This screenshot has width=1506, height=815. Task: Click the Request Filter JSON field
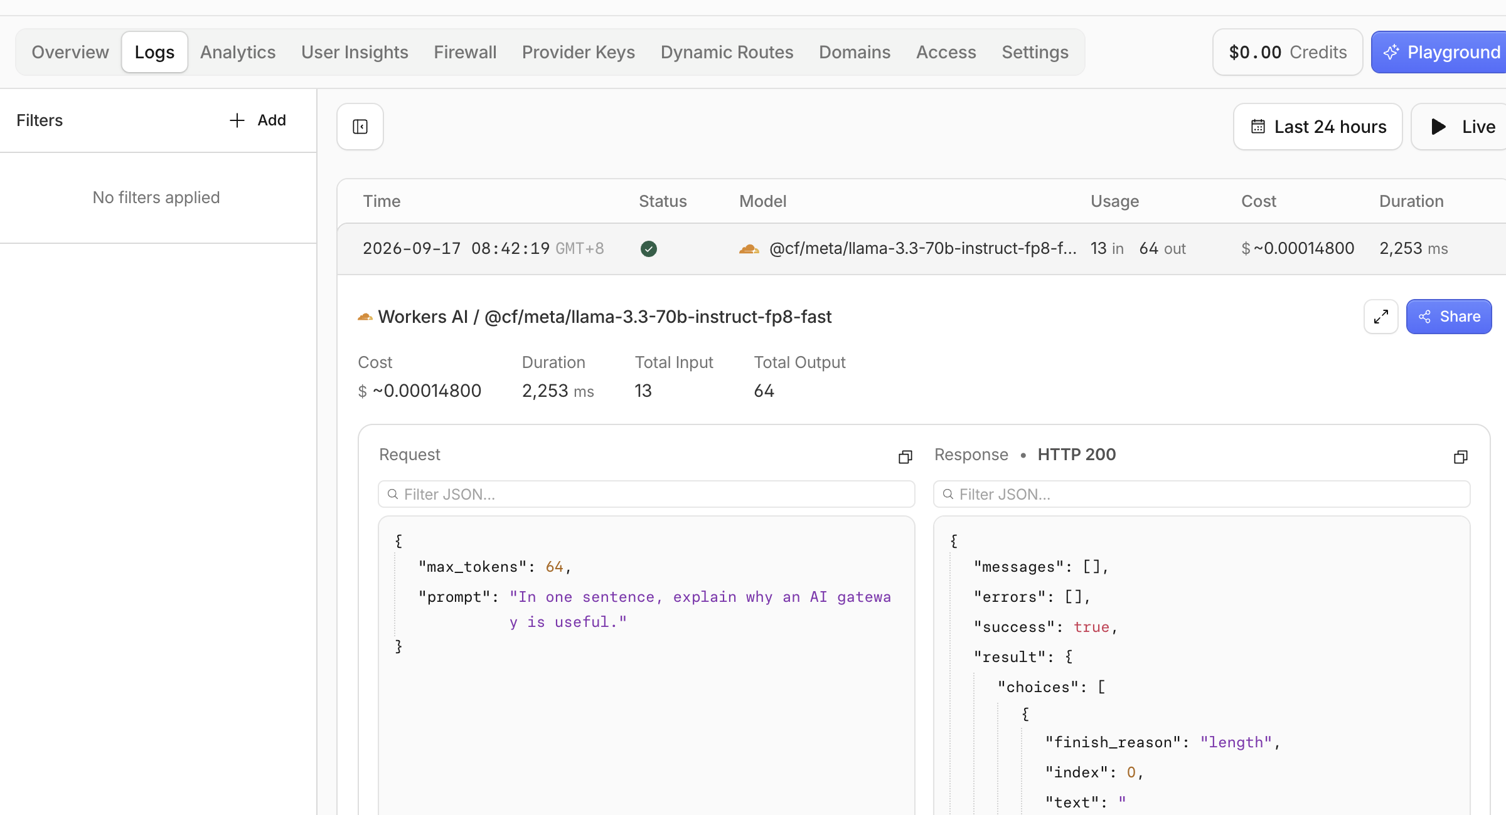(646, 494)
